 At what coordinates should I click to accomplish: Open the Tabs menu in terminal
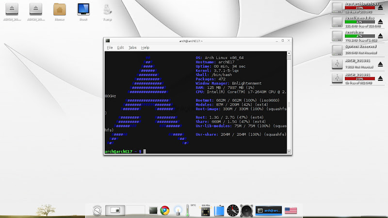(132, 47)
